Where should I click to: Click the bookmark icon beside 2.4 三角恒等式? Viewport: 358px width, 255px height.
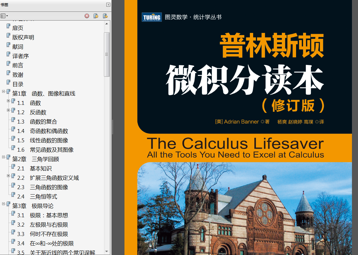pyautogui.click(x=14, y=195)
